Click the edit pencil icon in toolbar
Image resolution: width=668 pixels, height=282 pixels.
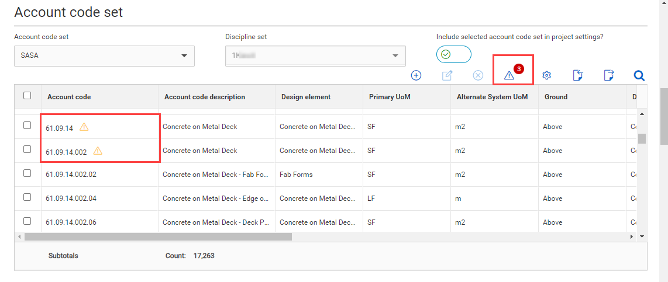447,75
